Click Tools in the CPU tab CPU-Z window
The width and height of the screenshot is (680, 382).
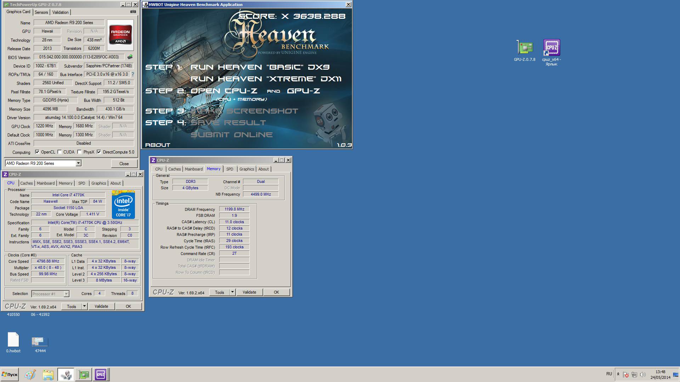coord(72,306)
